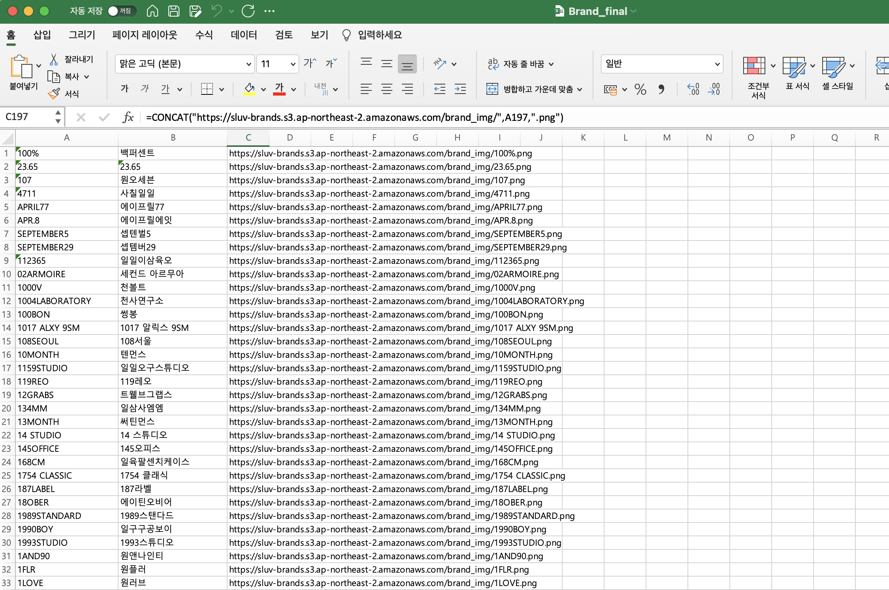This screenshot has height=590, width=889.
Task: Click the percent style icon
Action: click(x=640, y=89)
